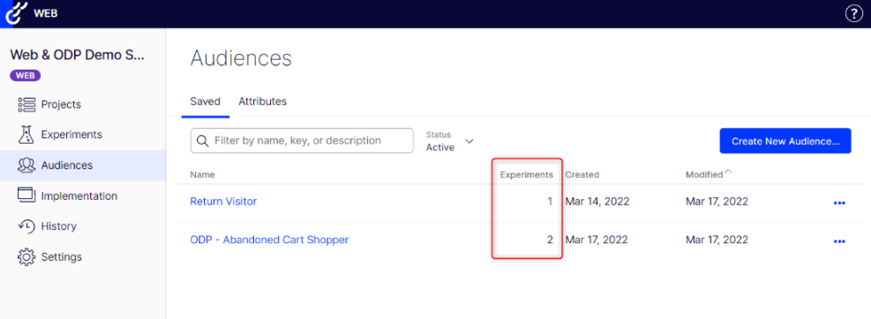Click the History clock icon

pyautogui.click(x=26, y=226)
